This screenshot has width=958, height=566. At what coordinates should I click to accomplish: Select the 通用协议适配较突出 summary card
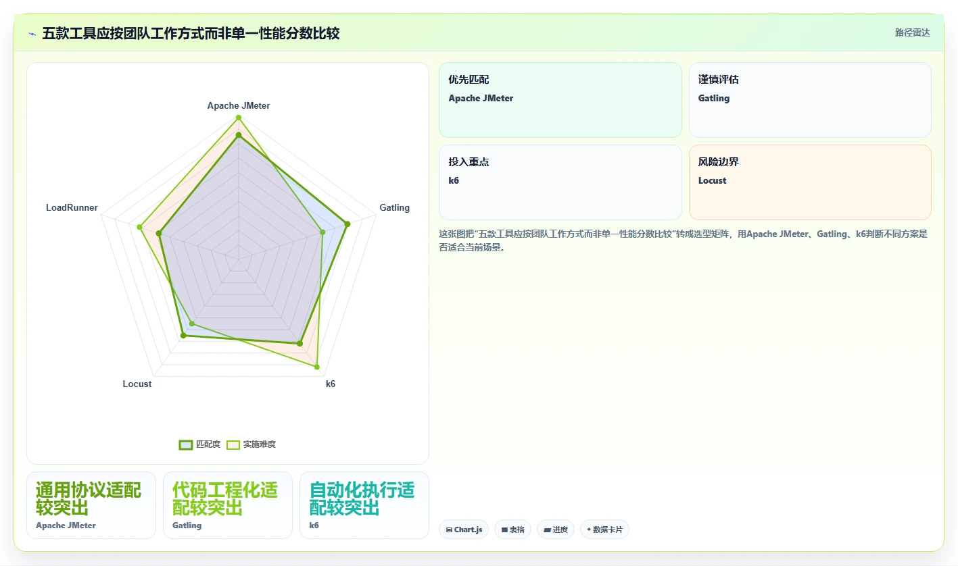point(91,505)
